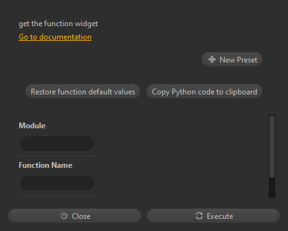
Task: Grab the parameter list scrollbar thumb
Action: (x=272, y=147)
